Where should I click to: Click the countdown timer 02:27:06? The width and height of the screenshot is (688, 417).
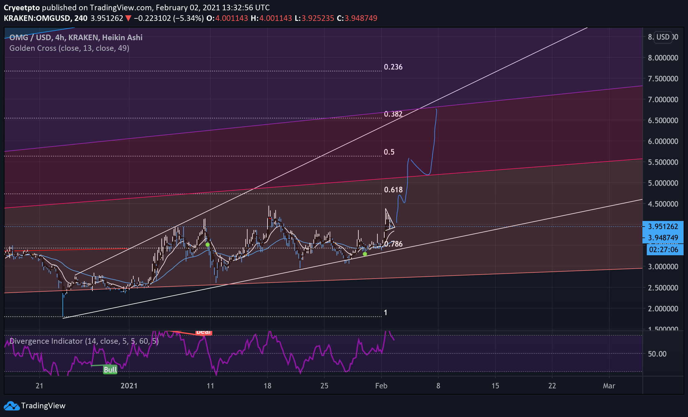point(665,250)
